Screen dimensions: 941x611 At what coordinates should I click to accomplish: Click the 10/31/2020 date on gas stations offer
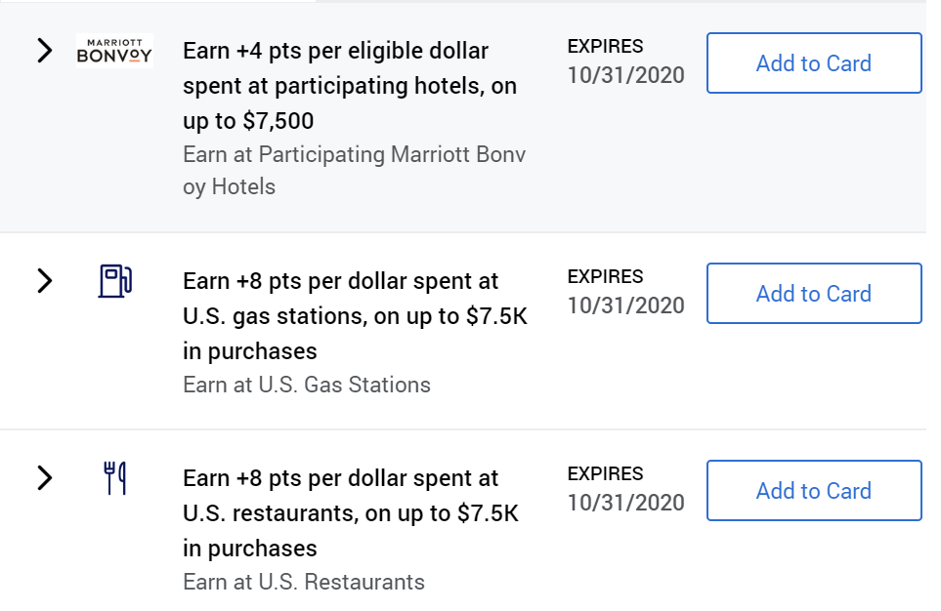(626, 305)
